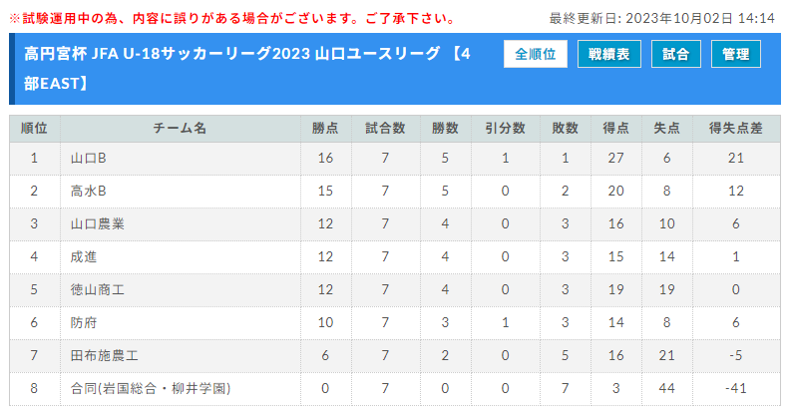Click team 防府 in standings
Viewport: 789px width, 416px height.
click(x=84, y=322)
